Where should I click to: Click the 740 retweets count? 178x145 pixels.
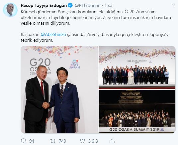click(62, 141)
